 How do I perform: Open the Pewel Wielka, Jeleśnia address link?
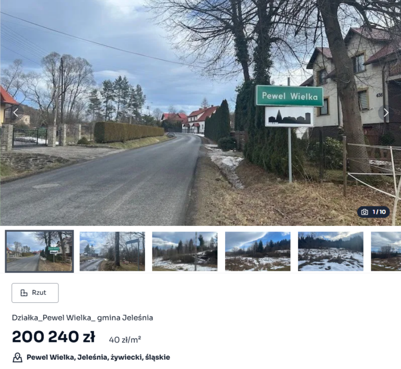coord(98,357)
